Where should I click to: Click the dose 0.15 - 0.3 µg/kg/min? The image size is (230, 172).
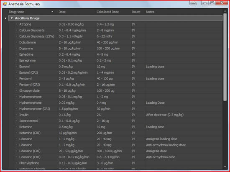(73, 163)
